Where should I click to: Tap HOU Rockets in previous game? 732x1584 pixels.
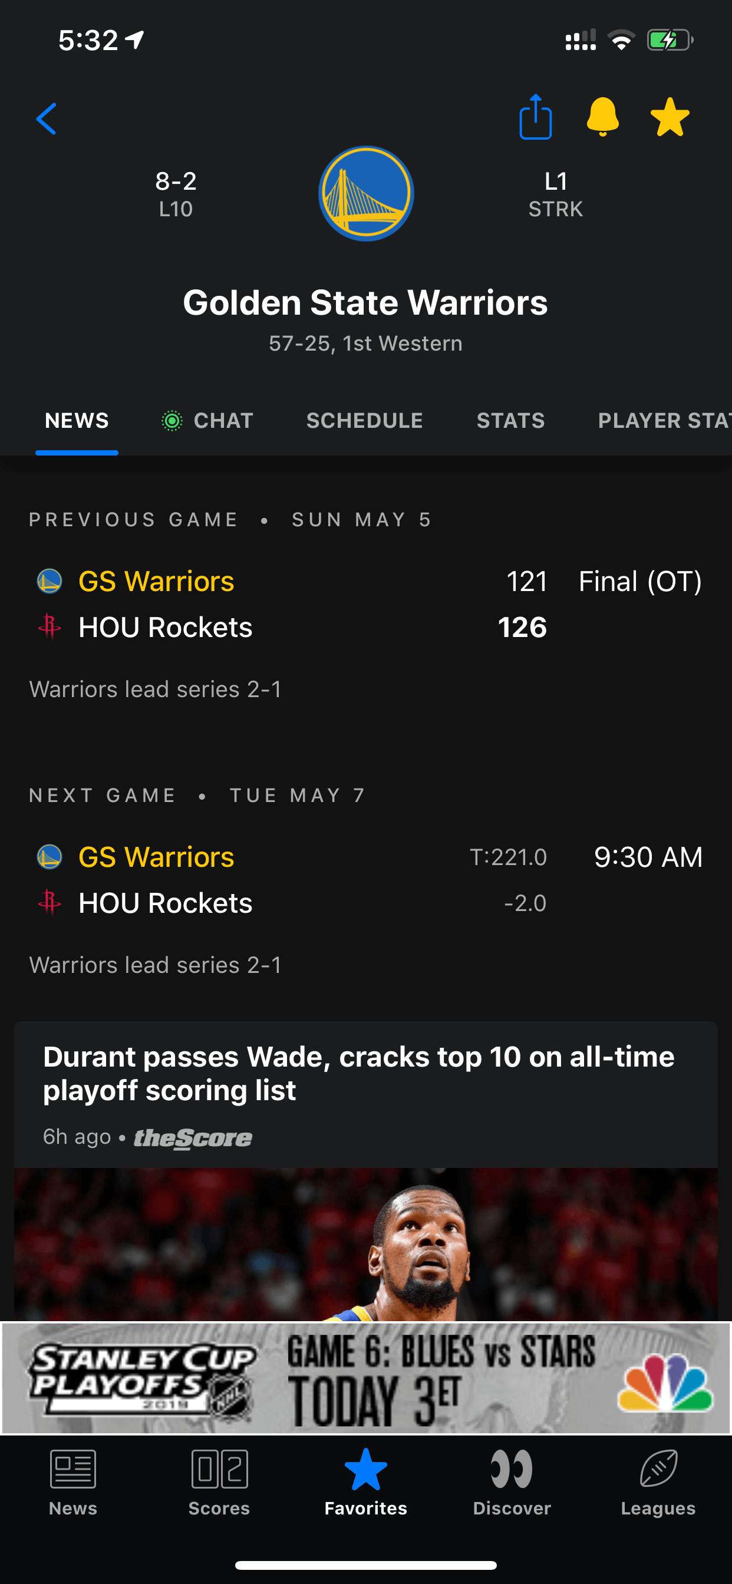165,627
